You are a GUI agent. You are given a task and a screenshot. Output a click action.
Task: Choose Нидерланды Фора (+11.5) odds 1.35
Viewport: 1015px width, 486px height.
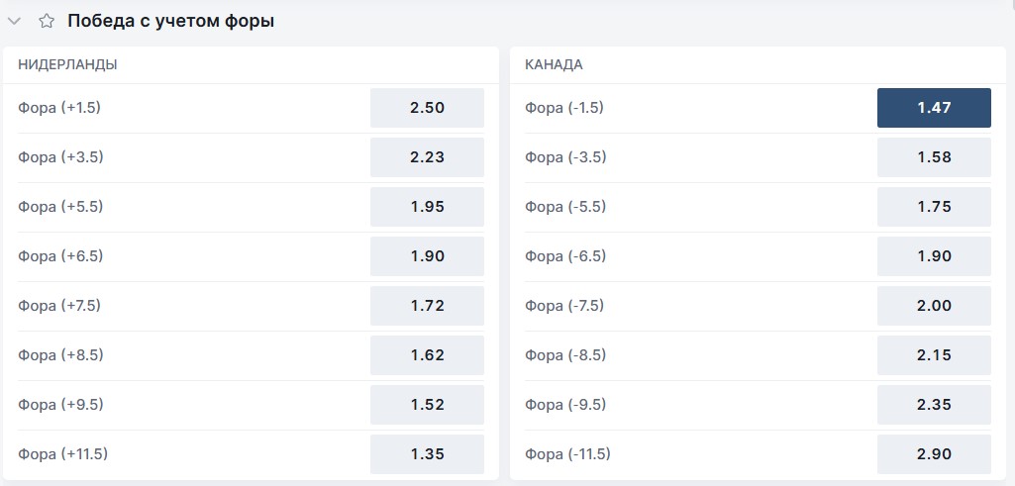[427, 454]
